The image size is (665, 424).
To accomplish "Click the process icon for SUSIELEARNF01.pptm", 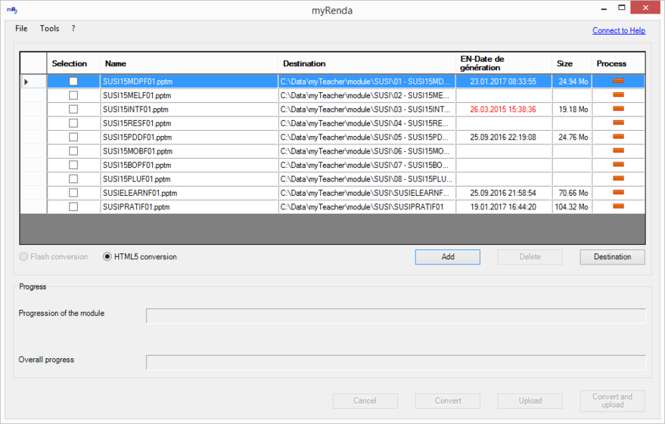I will (x=618, y=193).
